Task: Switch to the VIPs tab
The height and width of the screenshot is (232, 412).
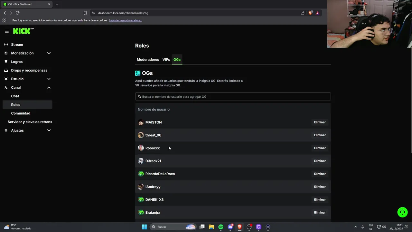Action: point(166,60)
